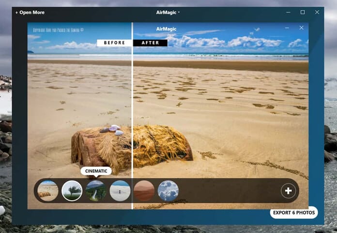Click the CINEMATIC tooltip label
Screen dimensions: 337x233
[96, 171]
